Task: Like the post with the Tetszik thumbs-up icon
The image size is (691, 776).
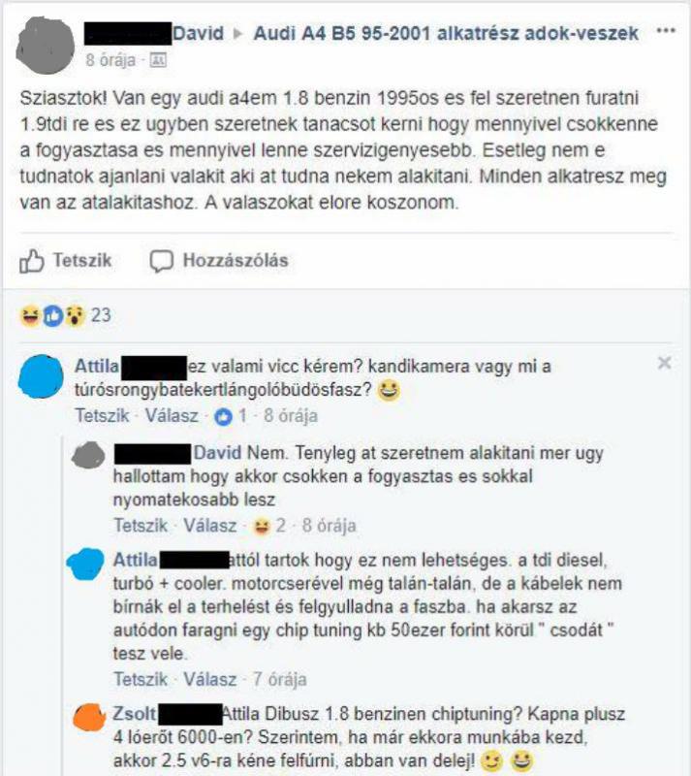Action: coord(32,261)
